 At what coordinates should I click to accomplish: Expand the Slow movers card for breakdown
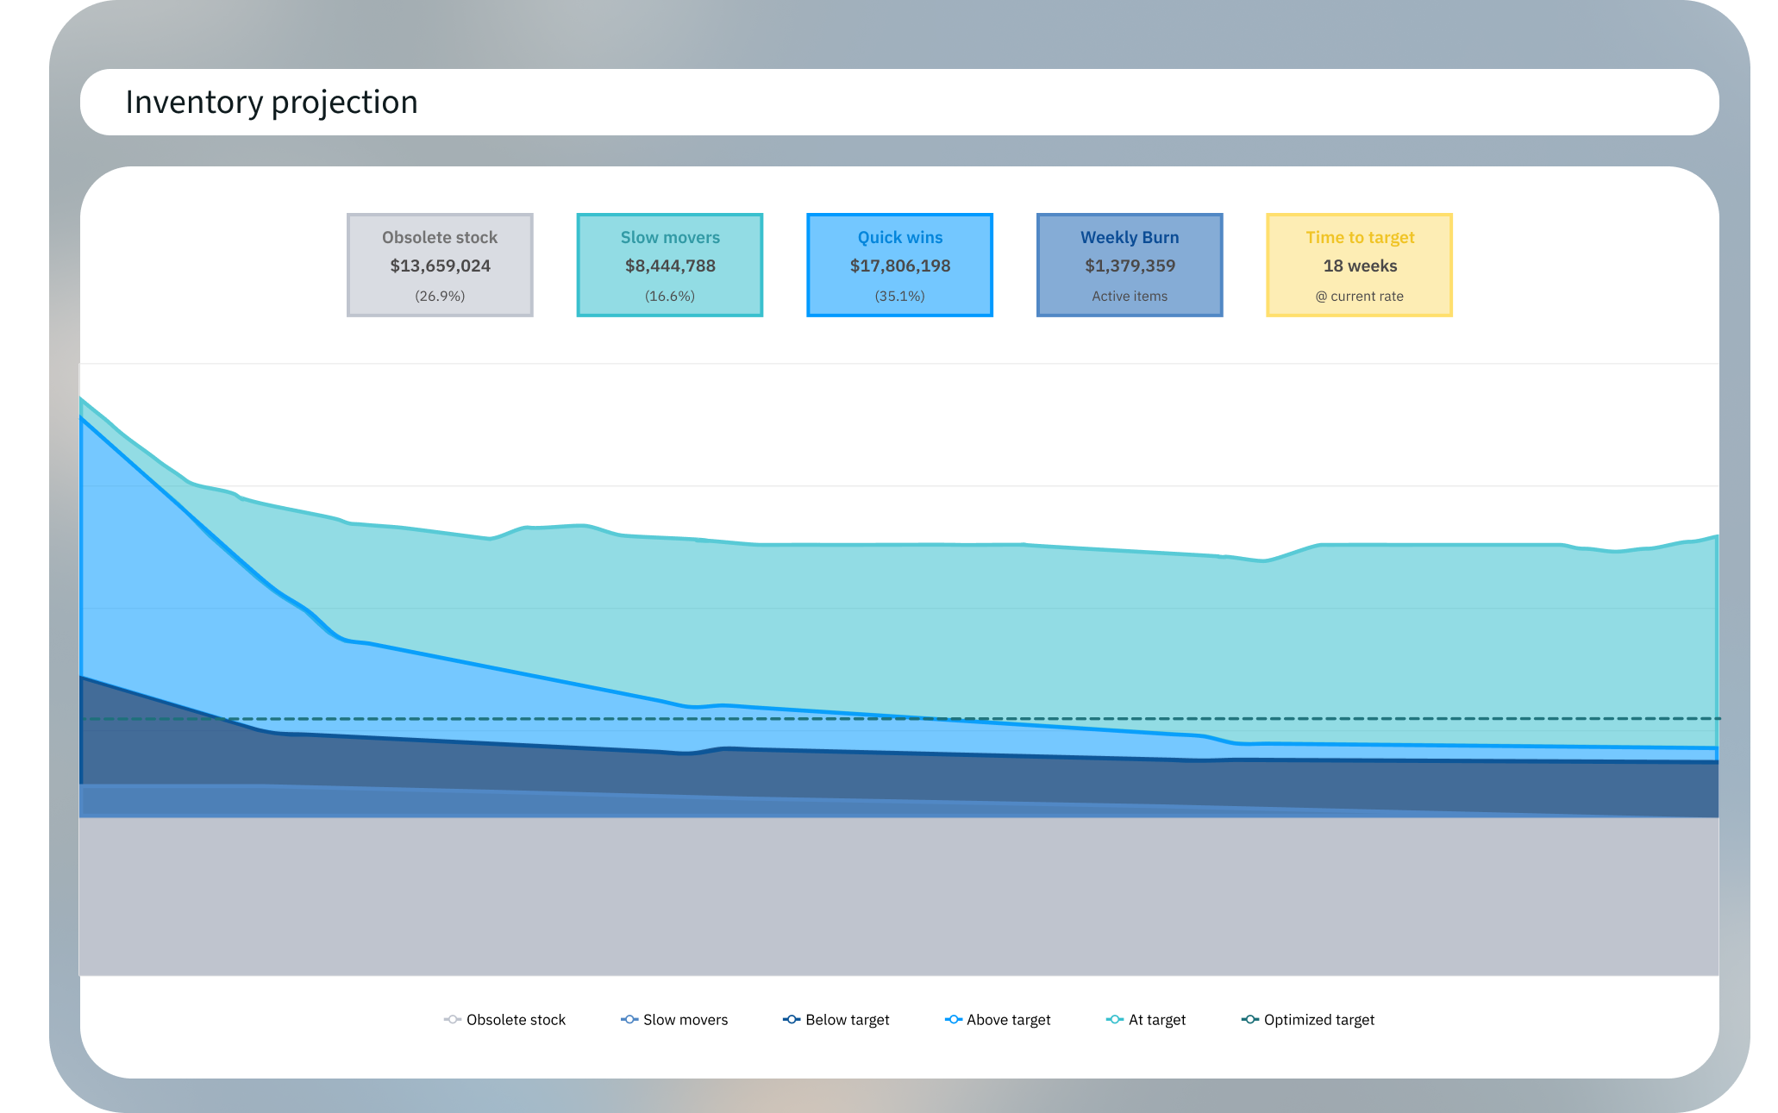point(669,265)
